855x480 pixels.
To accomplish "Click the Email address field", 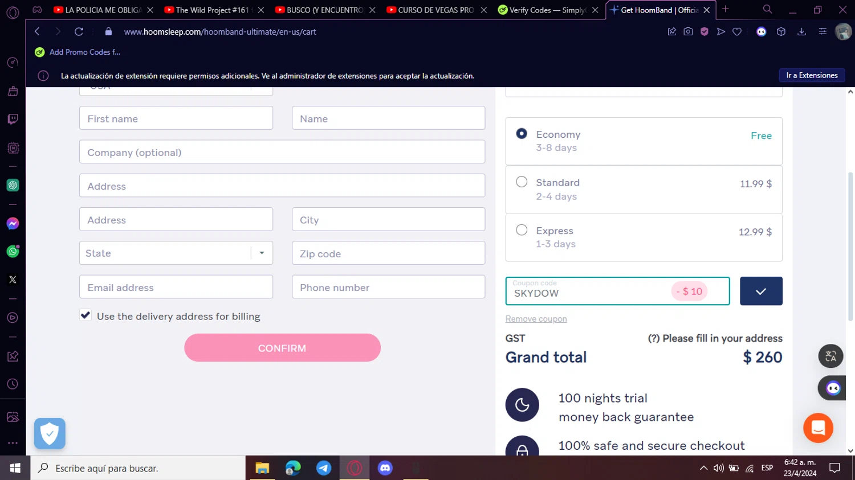I will (176, 286).
